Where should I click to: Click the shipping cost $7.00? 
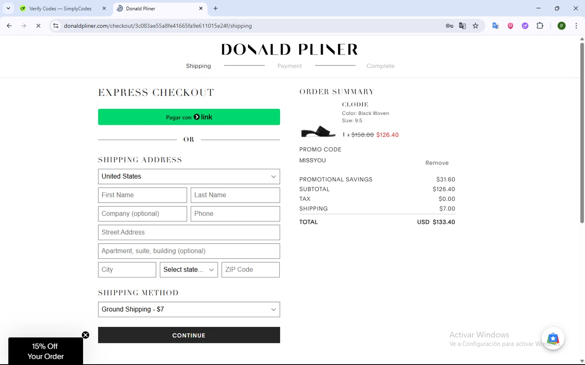[447, 209]
